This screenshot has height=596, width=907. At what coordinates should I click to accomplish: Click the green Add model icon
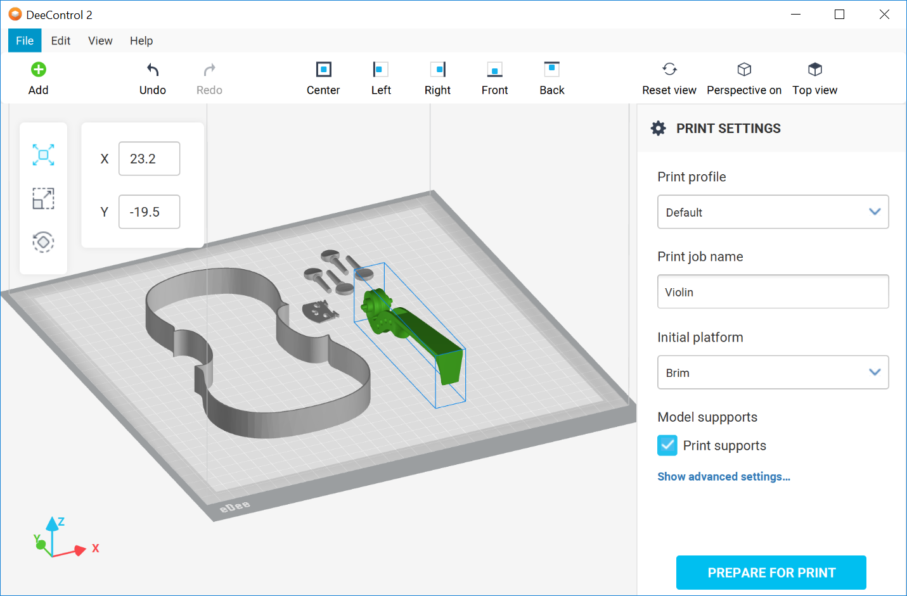click(x=39, y=70)
